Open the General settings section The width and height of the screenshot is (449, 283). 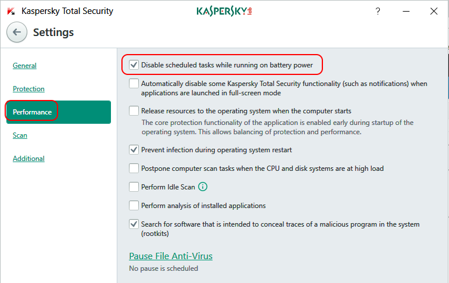coord(24,66)
